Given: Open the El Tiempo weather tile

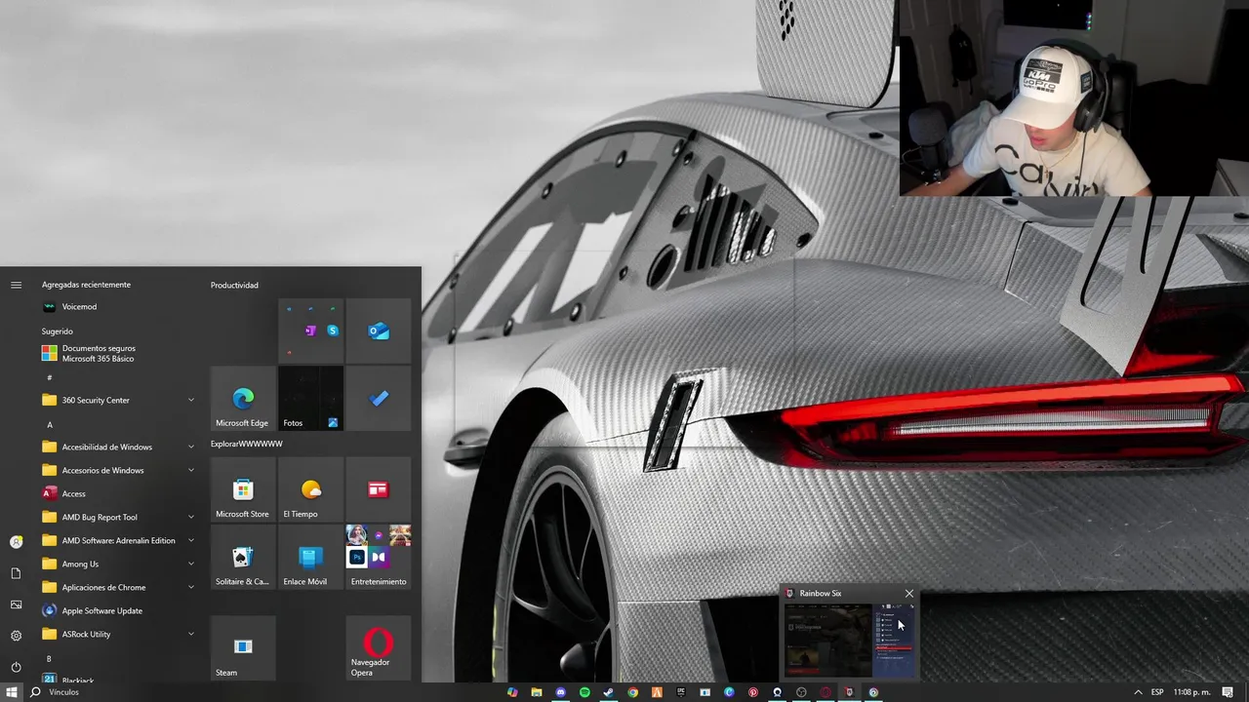Looking at the screenshot, I should (310, 489).
